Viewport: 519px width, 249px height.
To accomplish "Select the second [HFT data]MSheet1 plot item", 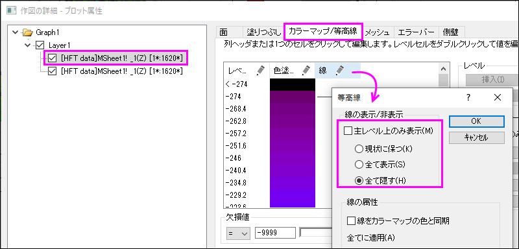I will (x=122, y=71).
